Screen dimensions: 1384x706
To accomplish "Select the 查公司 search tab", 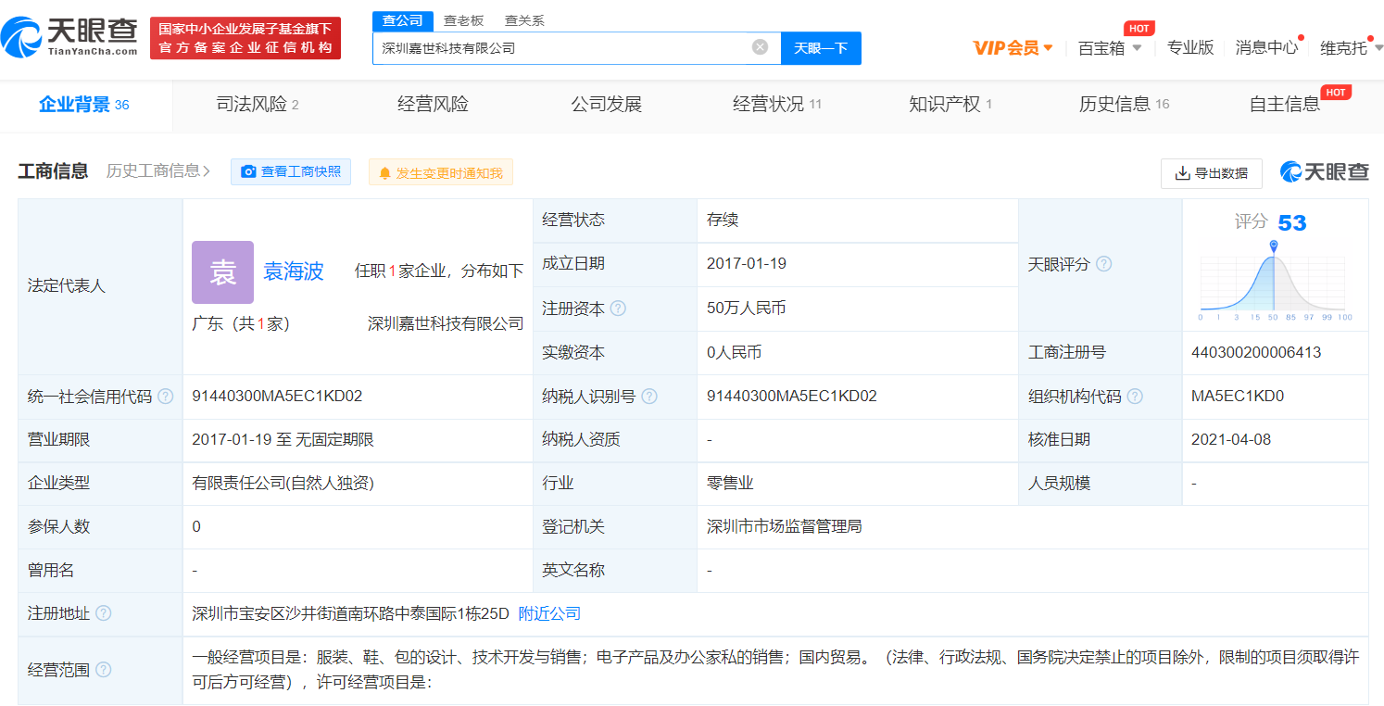I will point(403,20).
